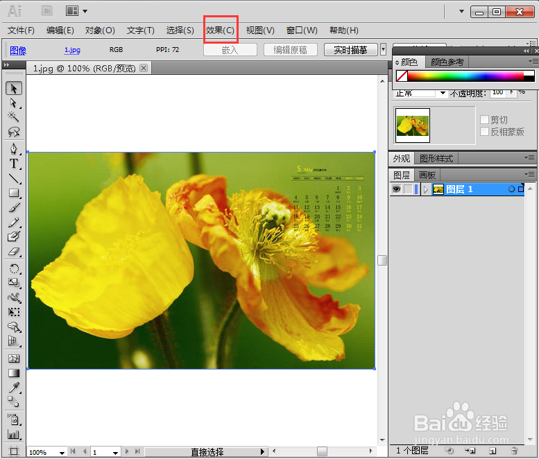Viewport: 539px width, 459px height.
Task: Select the Free Transform tool
Action: [x=14, y=312]
